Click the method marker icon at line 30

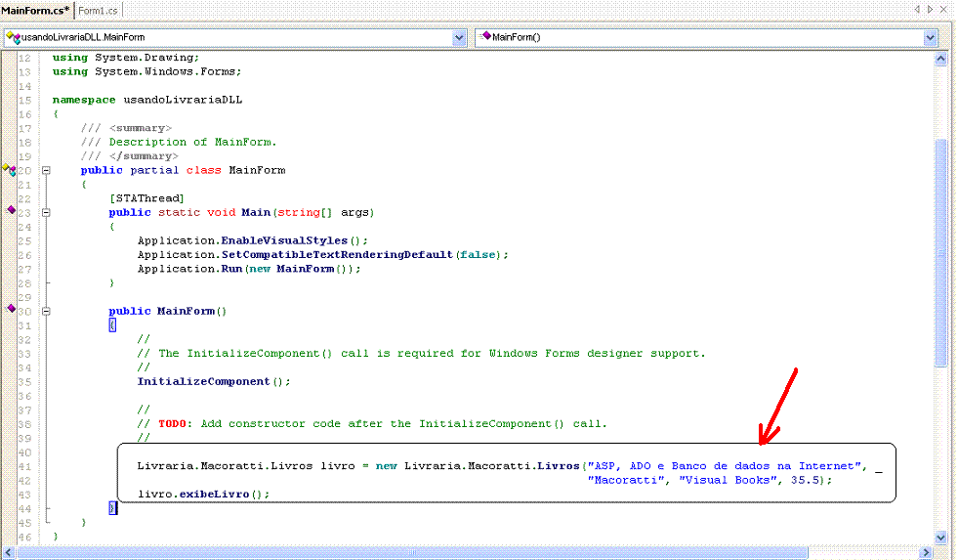(x=11, y=308)
